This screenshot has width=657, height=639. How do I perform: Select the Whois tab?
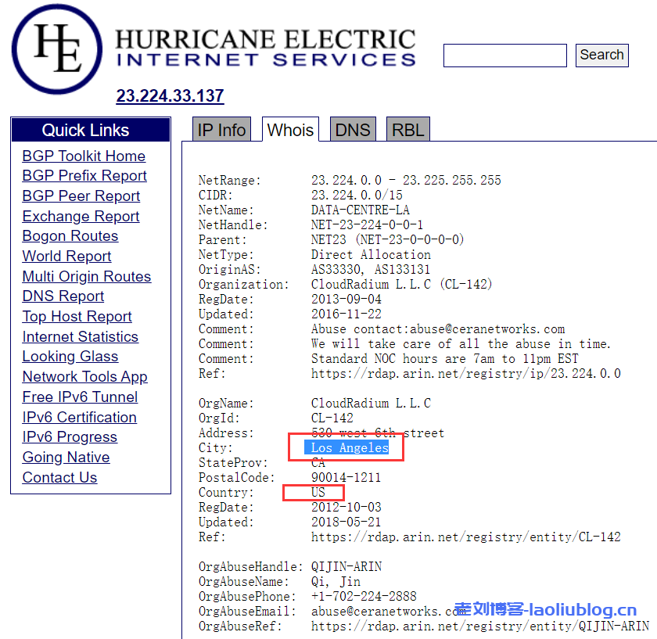coord(290,130)
